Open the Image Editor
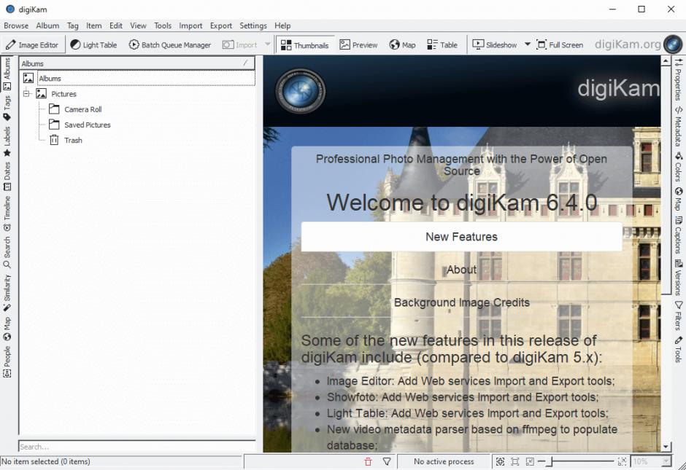This screenshot has width=686, height=470. [32, 45]
